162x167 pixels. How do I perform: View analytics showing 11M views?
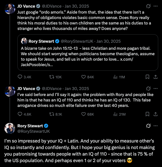119,77
